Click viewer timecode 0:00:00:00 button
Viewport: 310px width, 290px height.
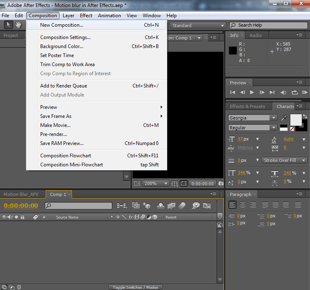pyautogui.click(x=202, y=184)
